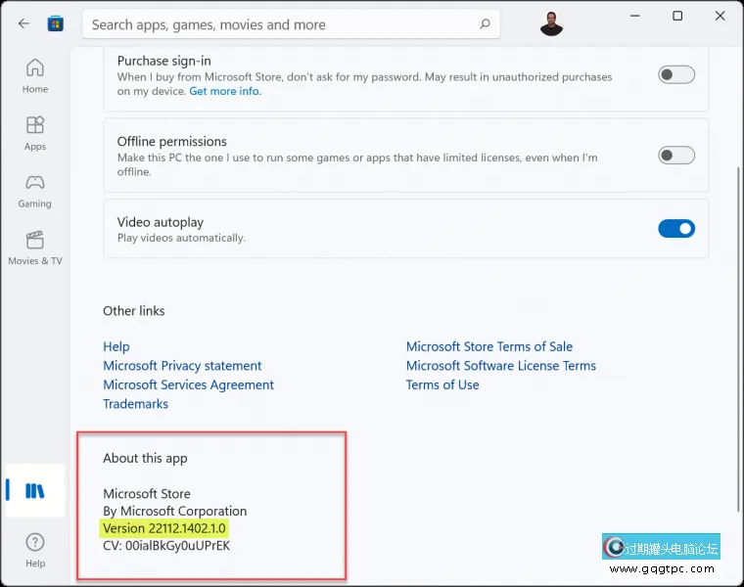Open the user profile picture
The width and height of the screenshot is (744, 587).
551,24
